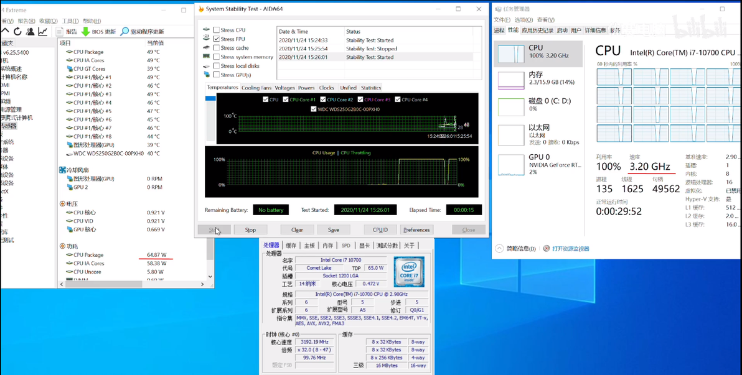Image resolution: width=742 pixels, height=375 pixels.
Task: Toggle the CPU Core #3 graph checkbox
Action: point(360,100)
